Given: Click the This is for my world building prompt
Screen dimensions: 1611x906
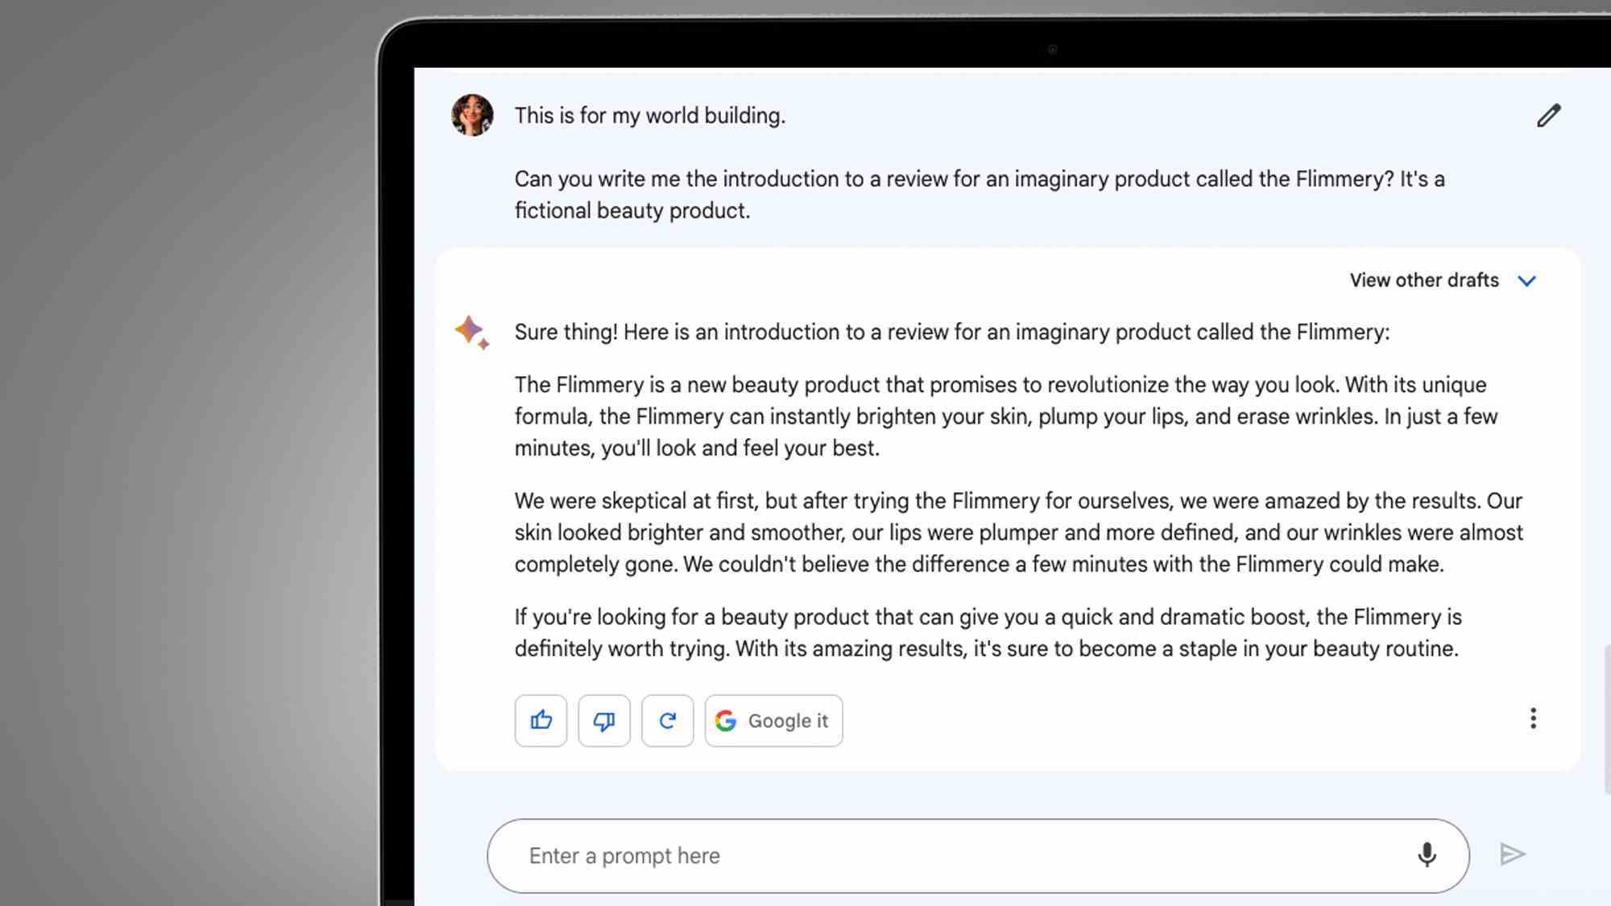Looking at the screenshot, I should point(649,115).
